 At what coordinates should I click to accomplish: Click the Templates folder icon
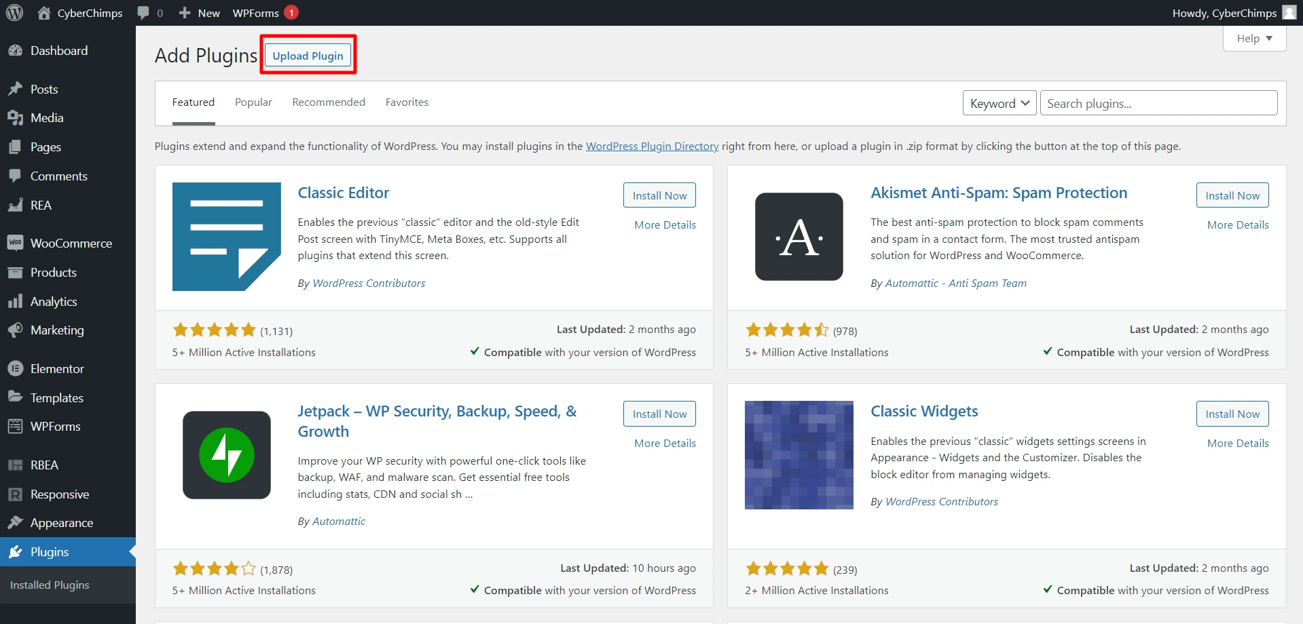pos(15,397)
